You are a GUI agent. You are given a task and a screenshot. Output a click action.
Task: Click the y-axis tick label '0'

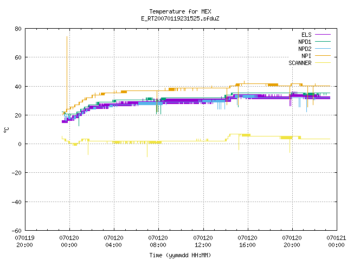(x=20, y=144)
